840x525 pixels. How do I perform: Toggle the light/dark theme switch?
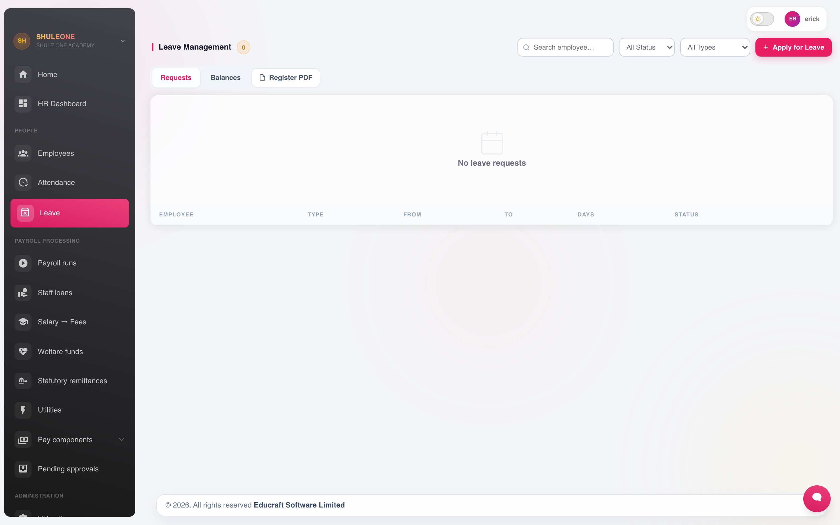762,19
